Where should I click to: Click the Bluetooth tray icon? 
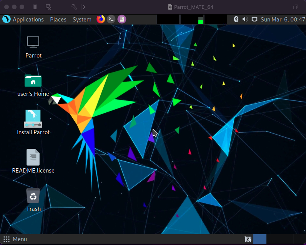[x=236, y=19]
